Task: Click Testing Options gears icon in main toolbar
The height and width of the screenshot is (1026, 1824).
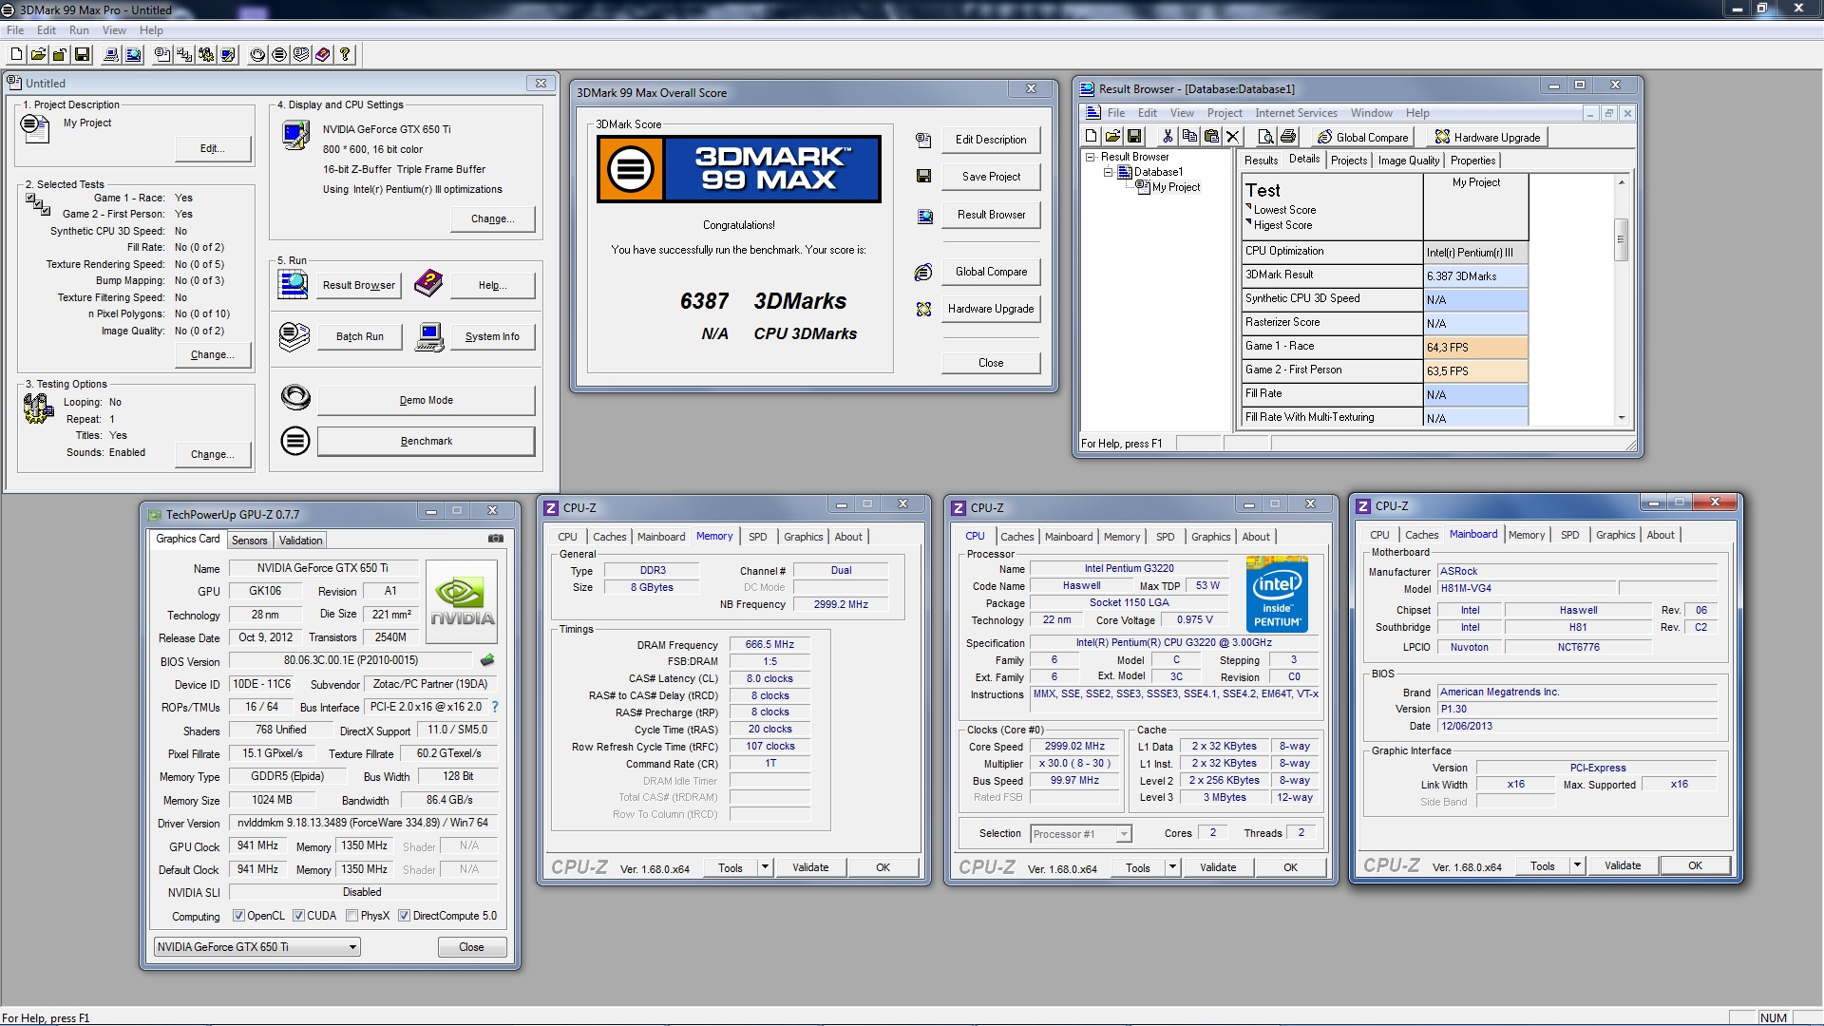Action: pyautogui.click(x=206, y=54)
